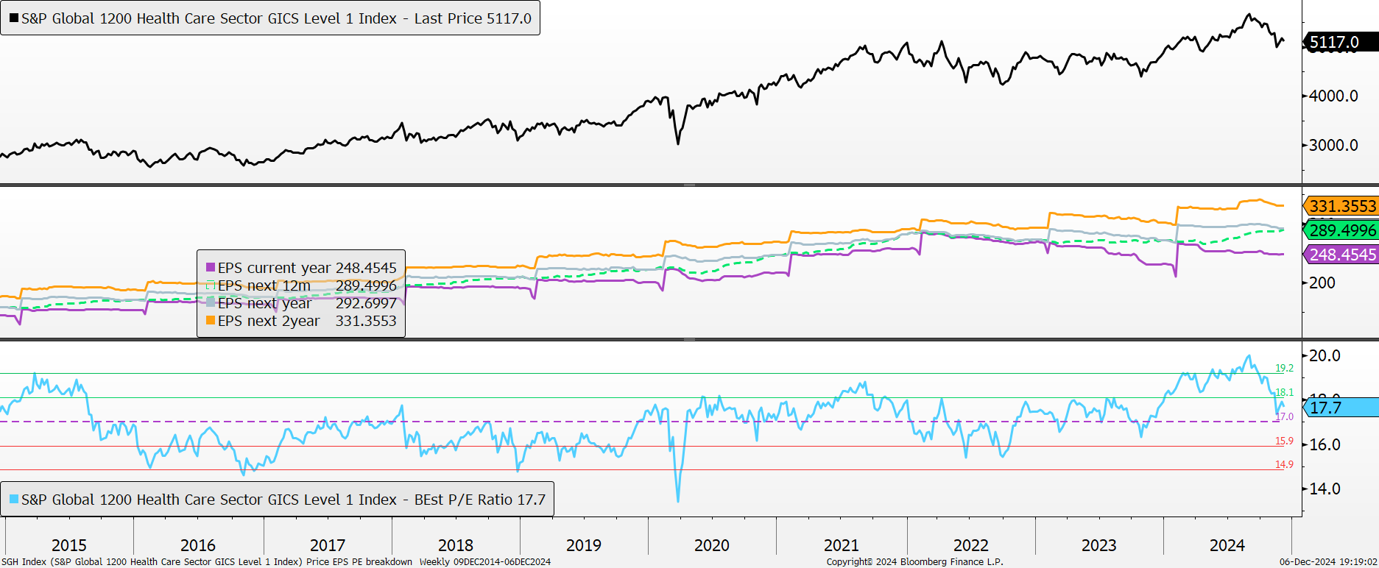This screenshot has width=1379, height=568.
Task: Select the EPS next 12m legend label
Action: coord(264,285)
